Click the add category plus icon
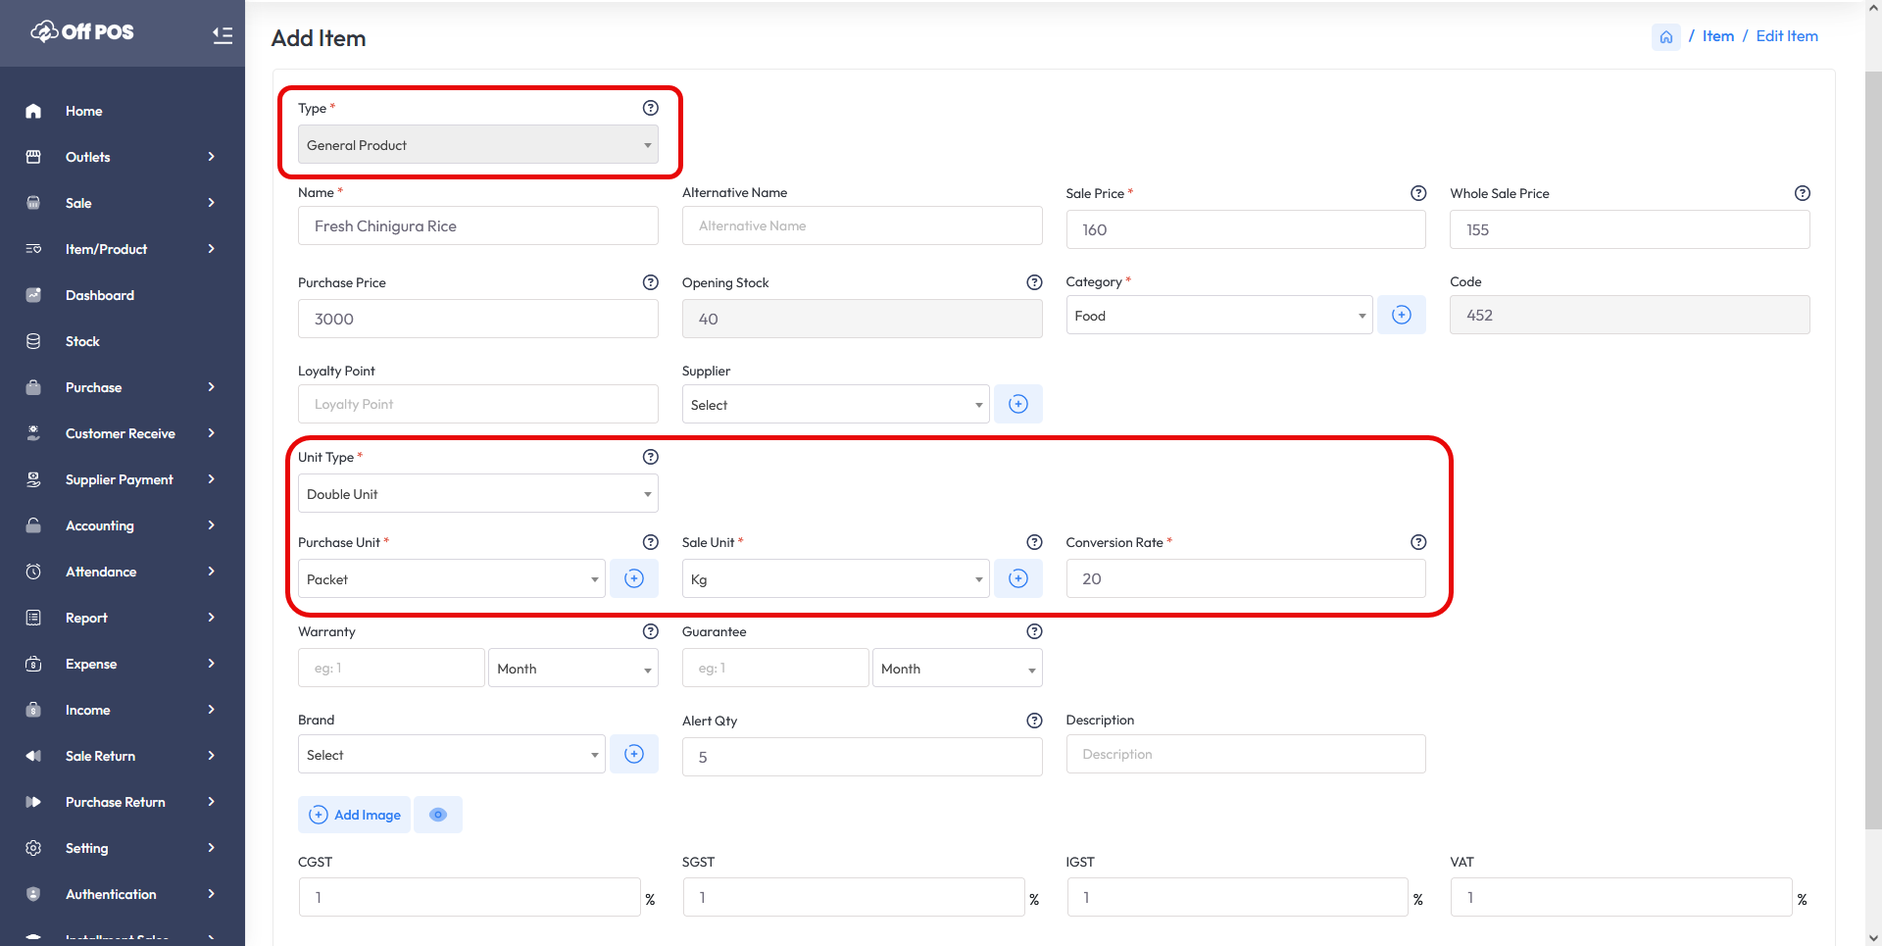Screen dimensions: 1882x946 click(x=1401, y=315)
